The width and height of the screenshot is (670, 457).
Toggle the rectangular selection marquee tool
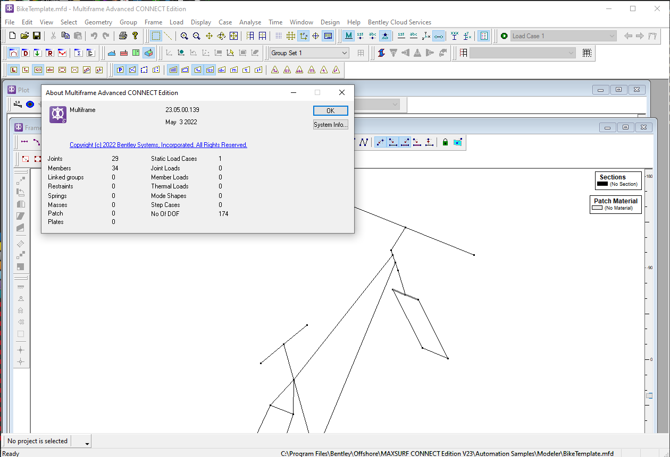pos(156,36)
